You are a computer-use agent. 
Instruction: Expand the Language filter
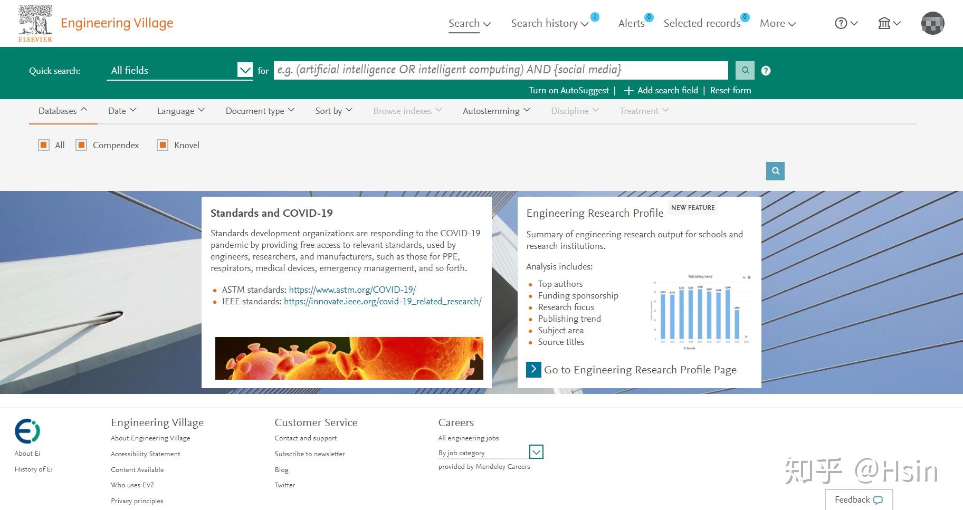click(x=181, y=111)
